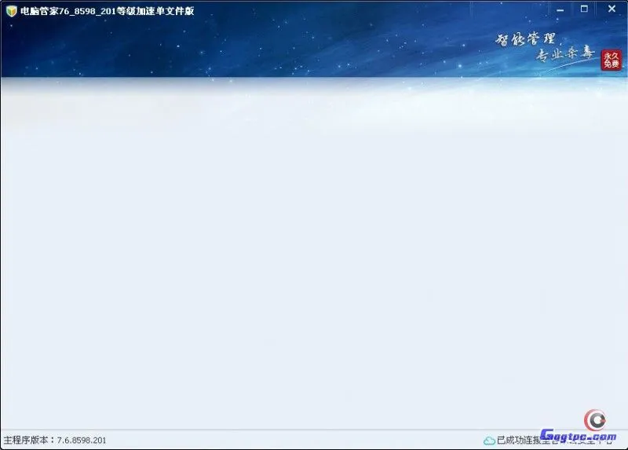This screenshot has height=450, width=628.
Task: Click the 已成功连接 cloud status text
Action: 555,440
